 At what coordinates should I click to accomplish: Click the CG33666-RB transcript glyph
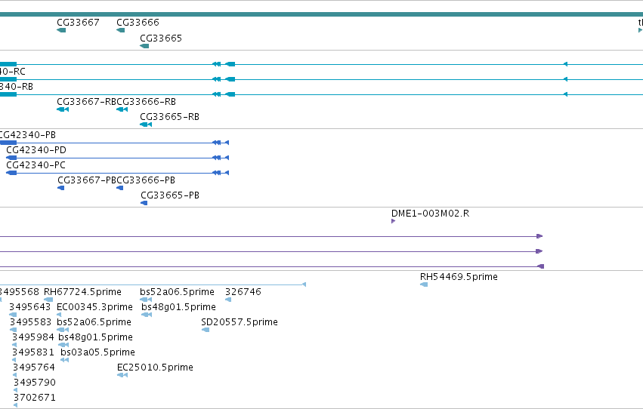coord(122,109)
